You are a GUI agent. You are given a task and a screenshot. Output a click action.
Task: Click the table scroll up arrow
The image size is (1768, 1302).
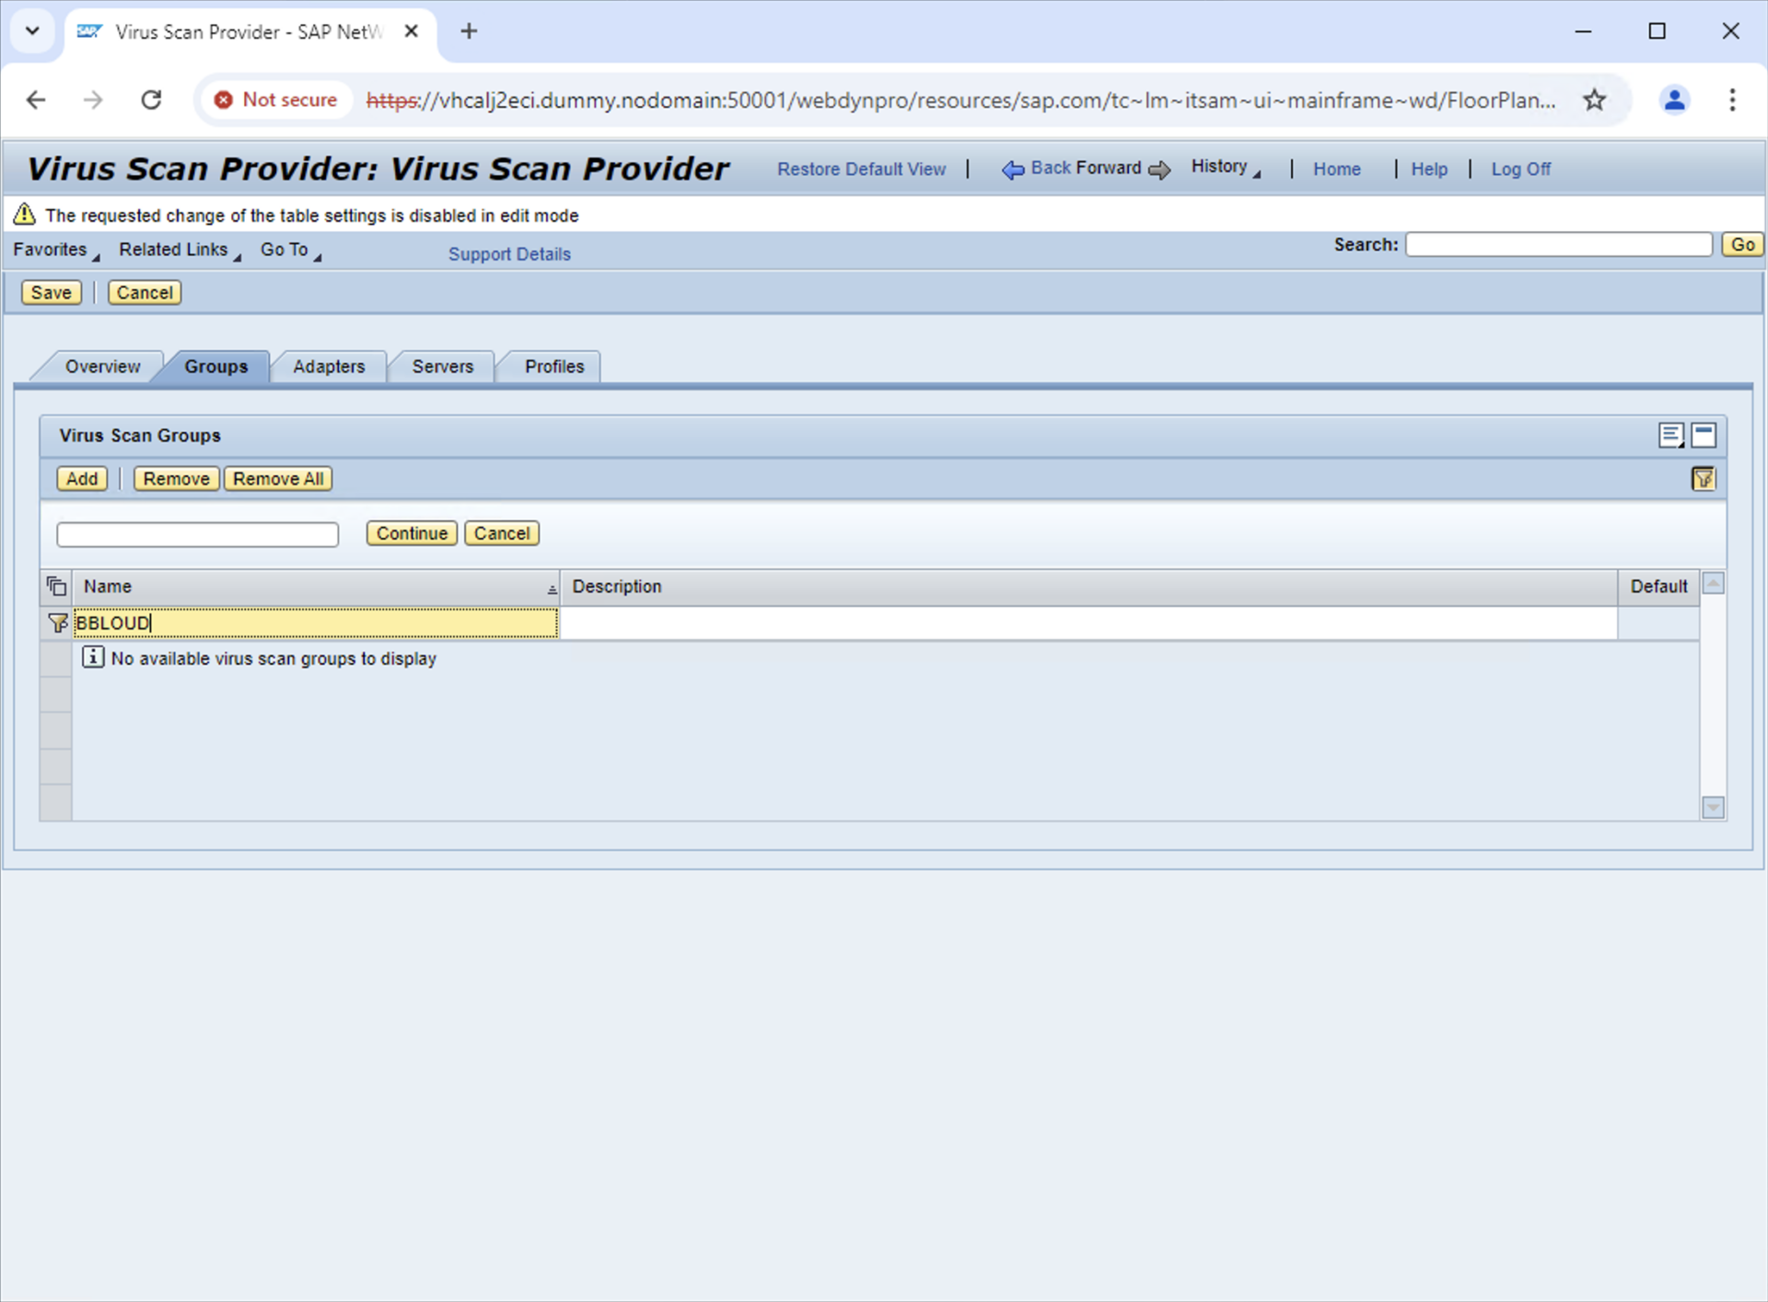[1713, 583]
